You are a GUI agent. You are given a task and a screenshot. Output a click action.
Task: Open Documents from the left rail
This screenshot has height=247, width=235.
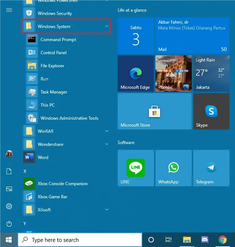(x=9, y=171)
